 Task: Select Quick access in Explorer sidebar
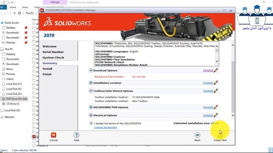point(12,23)
